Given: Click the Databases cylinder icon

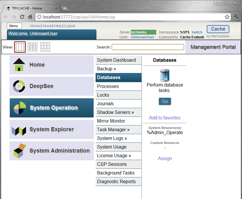Looking at the screenshot, I should point(165,75).
